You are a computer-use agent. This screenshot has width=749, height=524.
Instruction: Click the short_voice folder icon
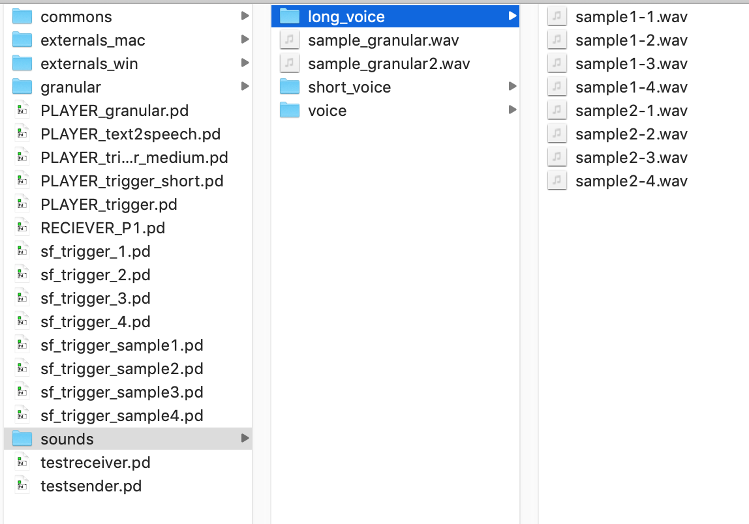coord(290,87)
